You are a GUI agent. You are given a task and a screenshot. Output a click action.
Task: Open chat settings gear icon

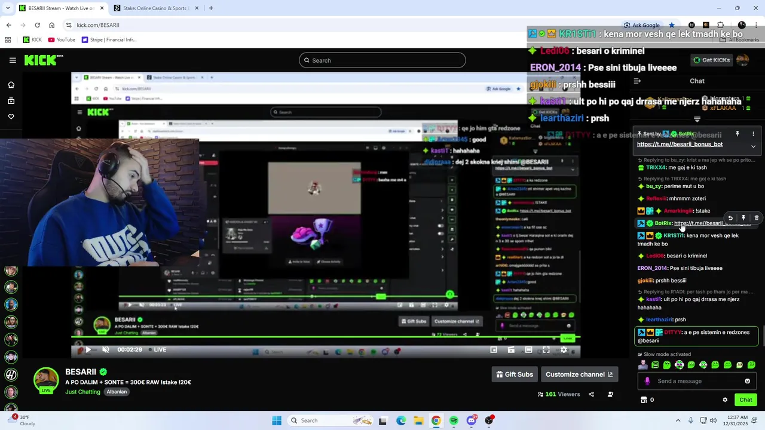pyautogui.click(x=725, y=400)
